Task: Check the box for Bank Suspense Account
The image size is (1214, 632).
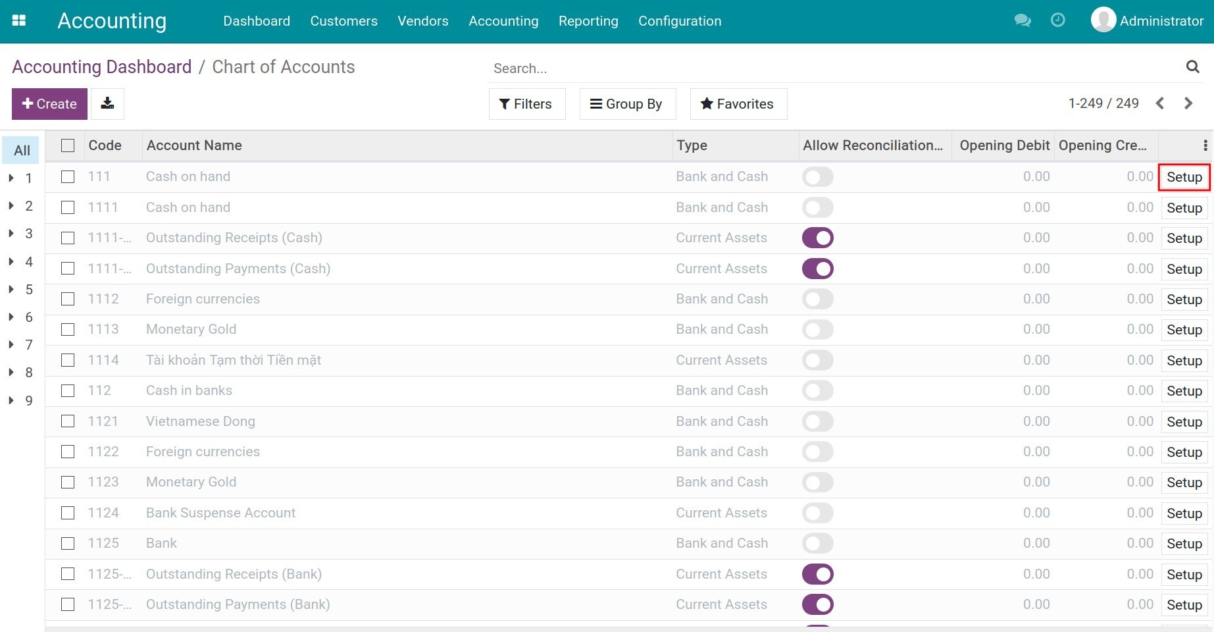Action: 68,513
